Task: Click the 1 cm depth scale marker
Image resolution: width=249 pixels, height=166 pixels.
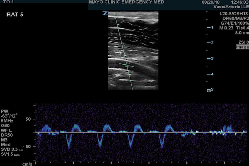Action: [210, 27]
